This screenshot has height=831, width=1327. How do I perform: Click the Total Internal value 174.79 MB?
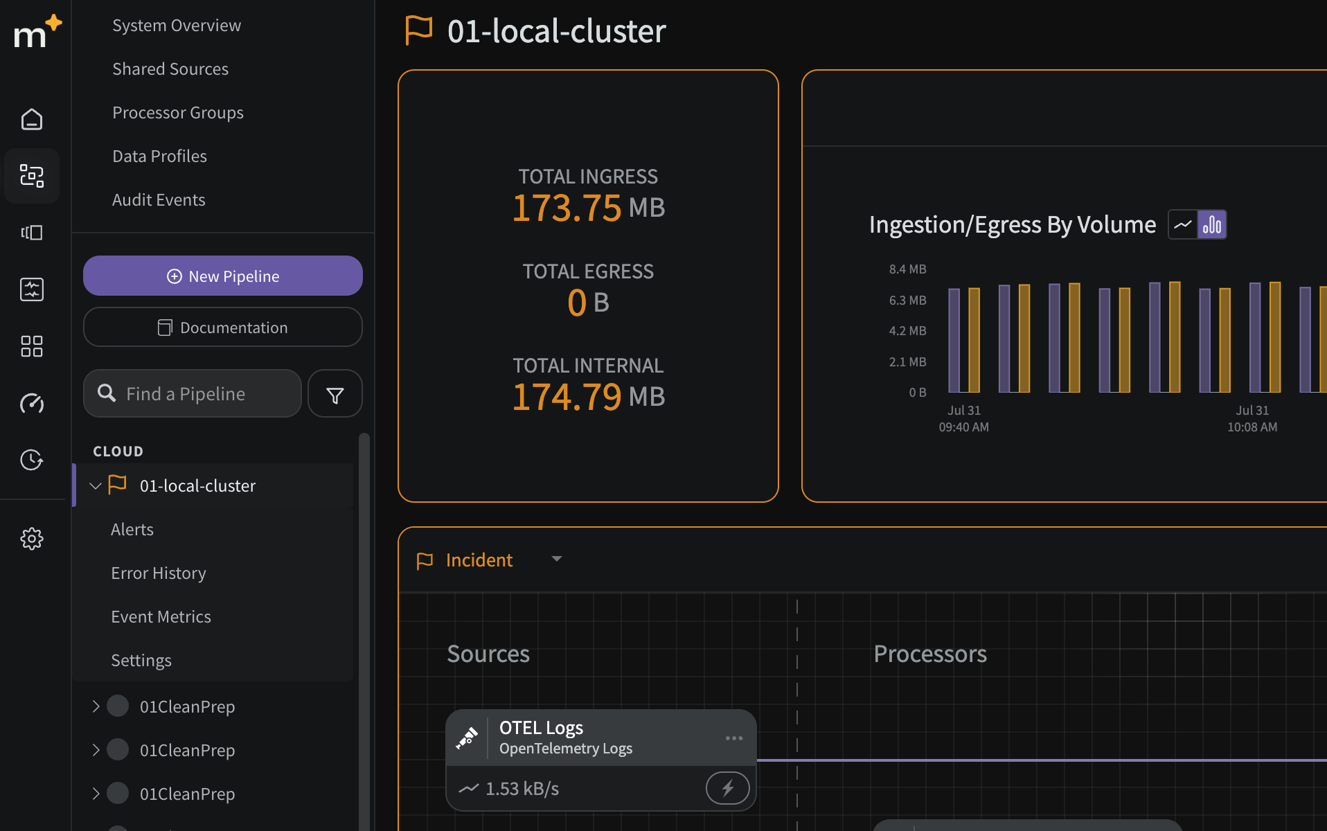[589, 397]
